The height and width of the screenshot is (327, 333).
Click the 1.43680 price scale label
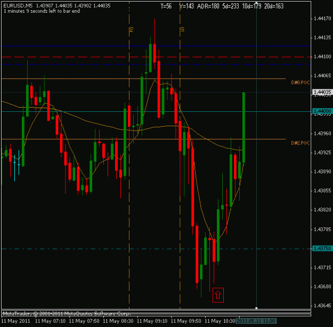322,287
